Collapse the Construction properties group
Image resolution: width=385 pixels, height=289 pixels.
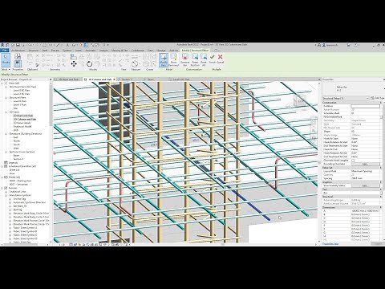pyautogui.click(x=381, y=103)
